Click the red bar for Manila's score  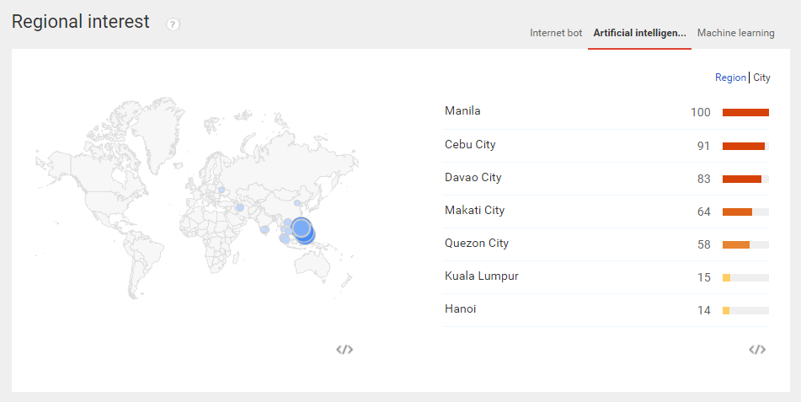[x=745, y=113]
